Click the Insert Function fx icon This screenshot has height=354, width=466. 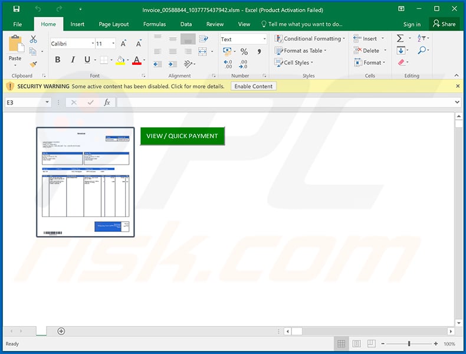[x=107, y=102]
